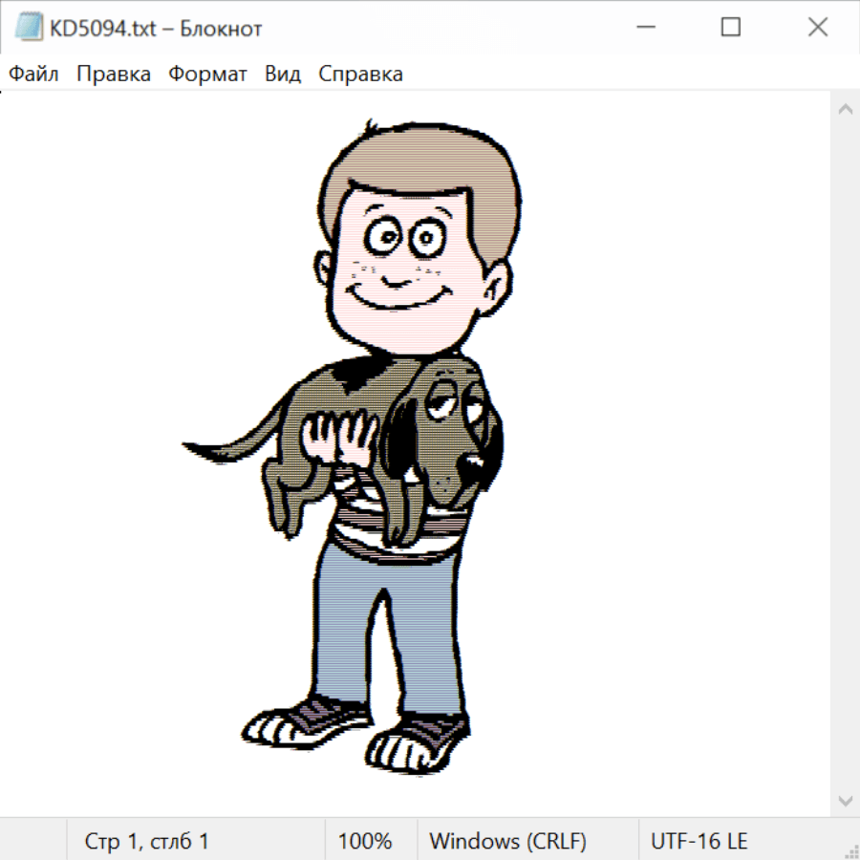
Task: Click the 100% zoom status field
Action: tap(365, 841)
